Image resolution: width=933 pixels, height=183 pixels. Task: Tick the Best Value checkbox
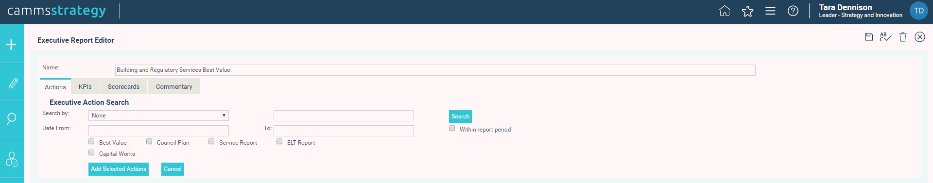tap(91, 141)
